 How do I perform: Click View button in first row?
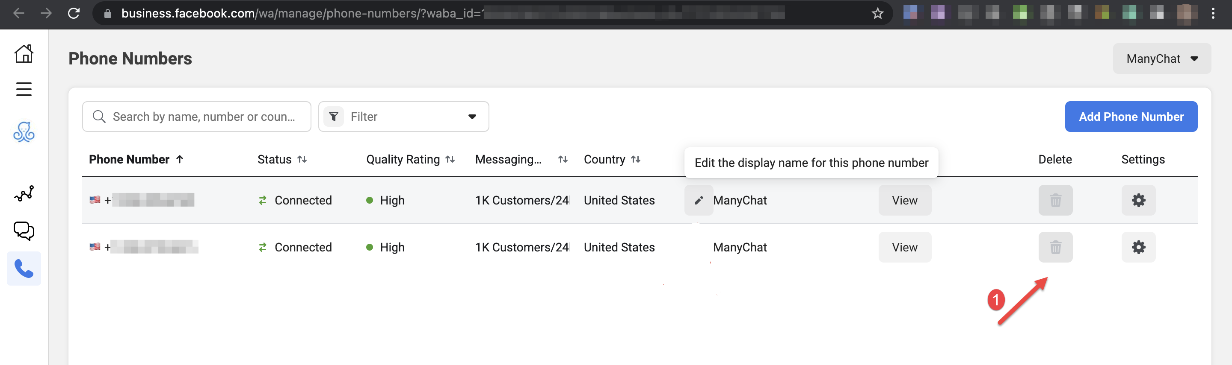tap(904, 200)
